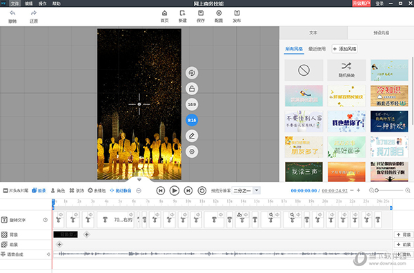The image size is (414, 273).
Task: Click the circled minus icon after drag-mute
Action: tap(139, 190)
